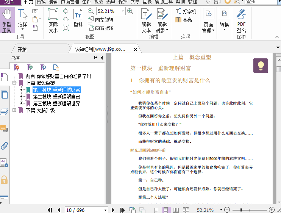Image resolution: width=281 pixels, height=213 pixels.
Task: Click the status bar zoom slider handle
Action: point(241,210)
